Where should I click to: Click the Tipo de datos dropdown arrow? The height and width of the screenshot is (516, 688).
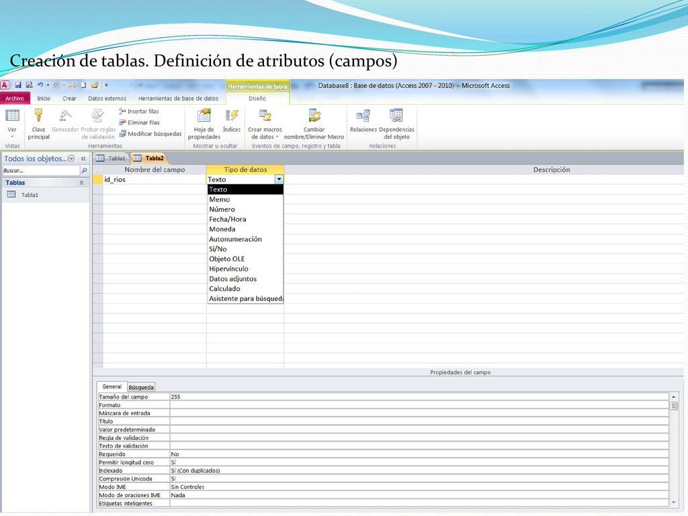coord(279,179)
